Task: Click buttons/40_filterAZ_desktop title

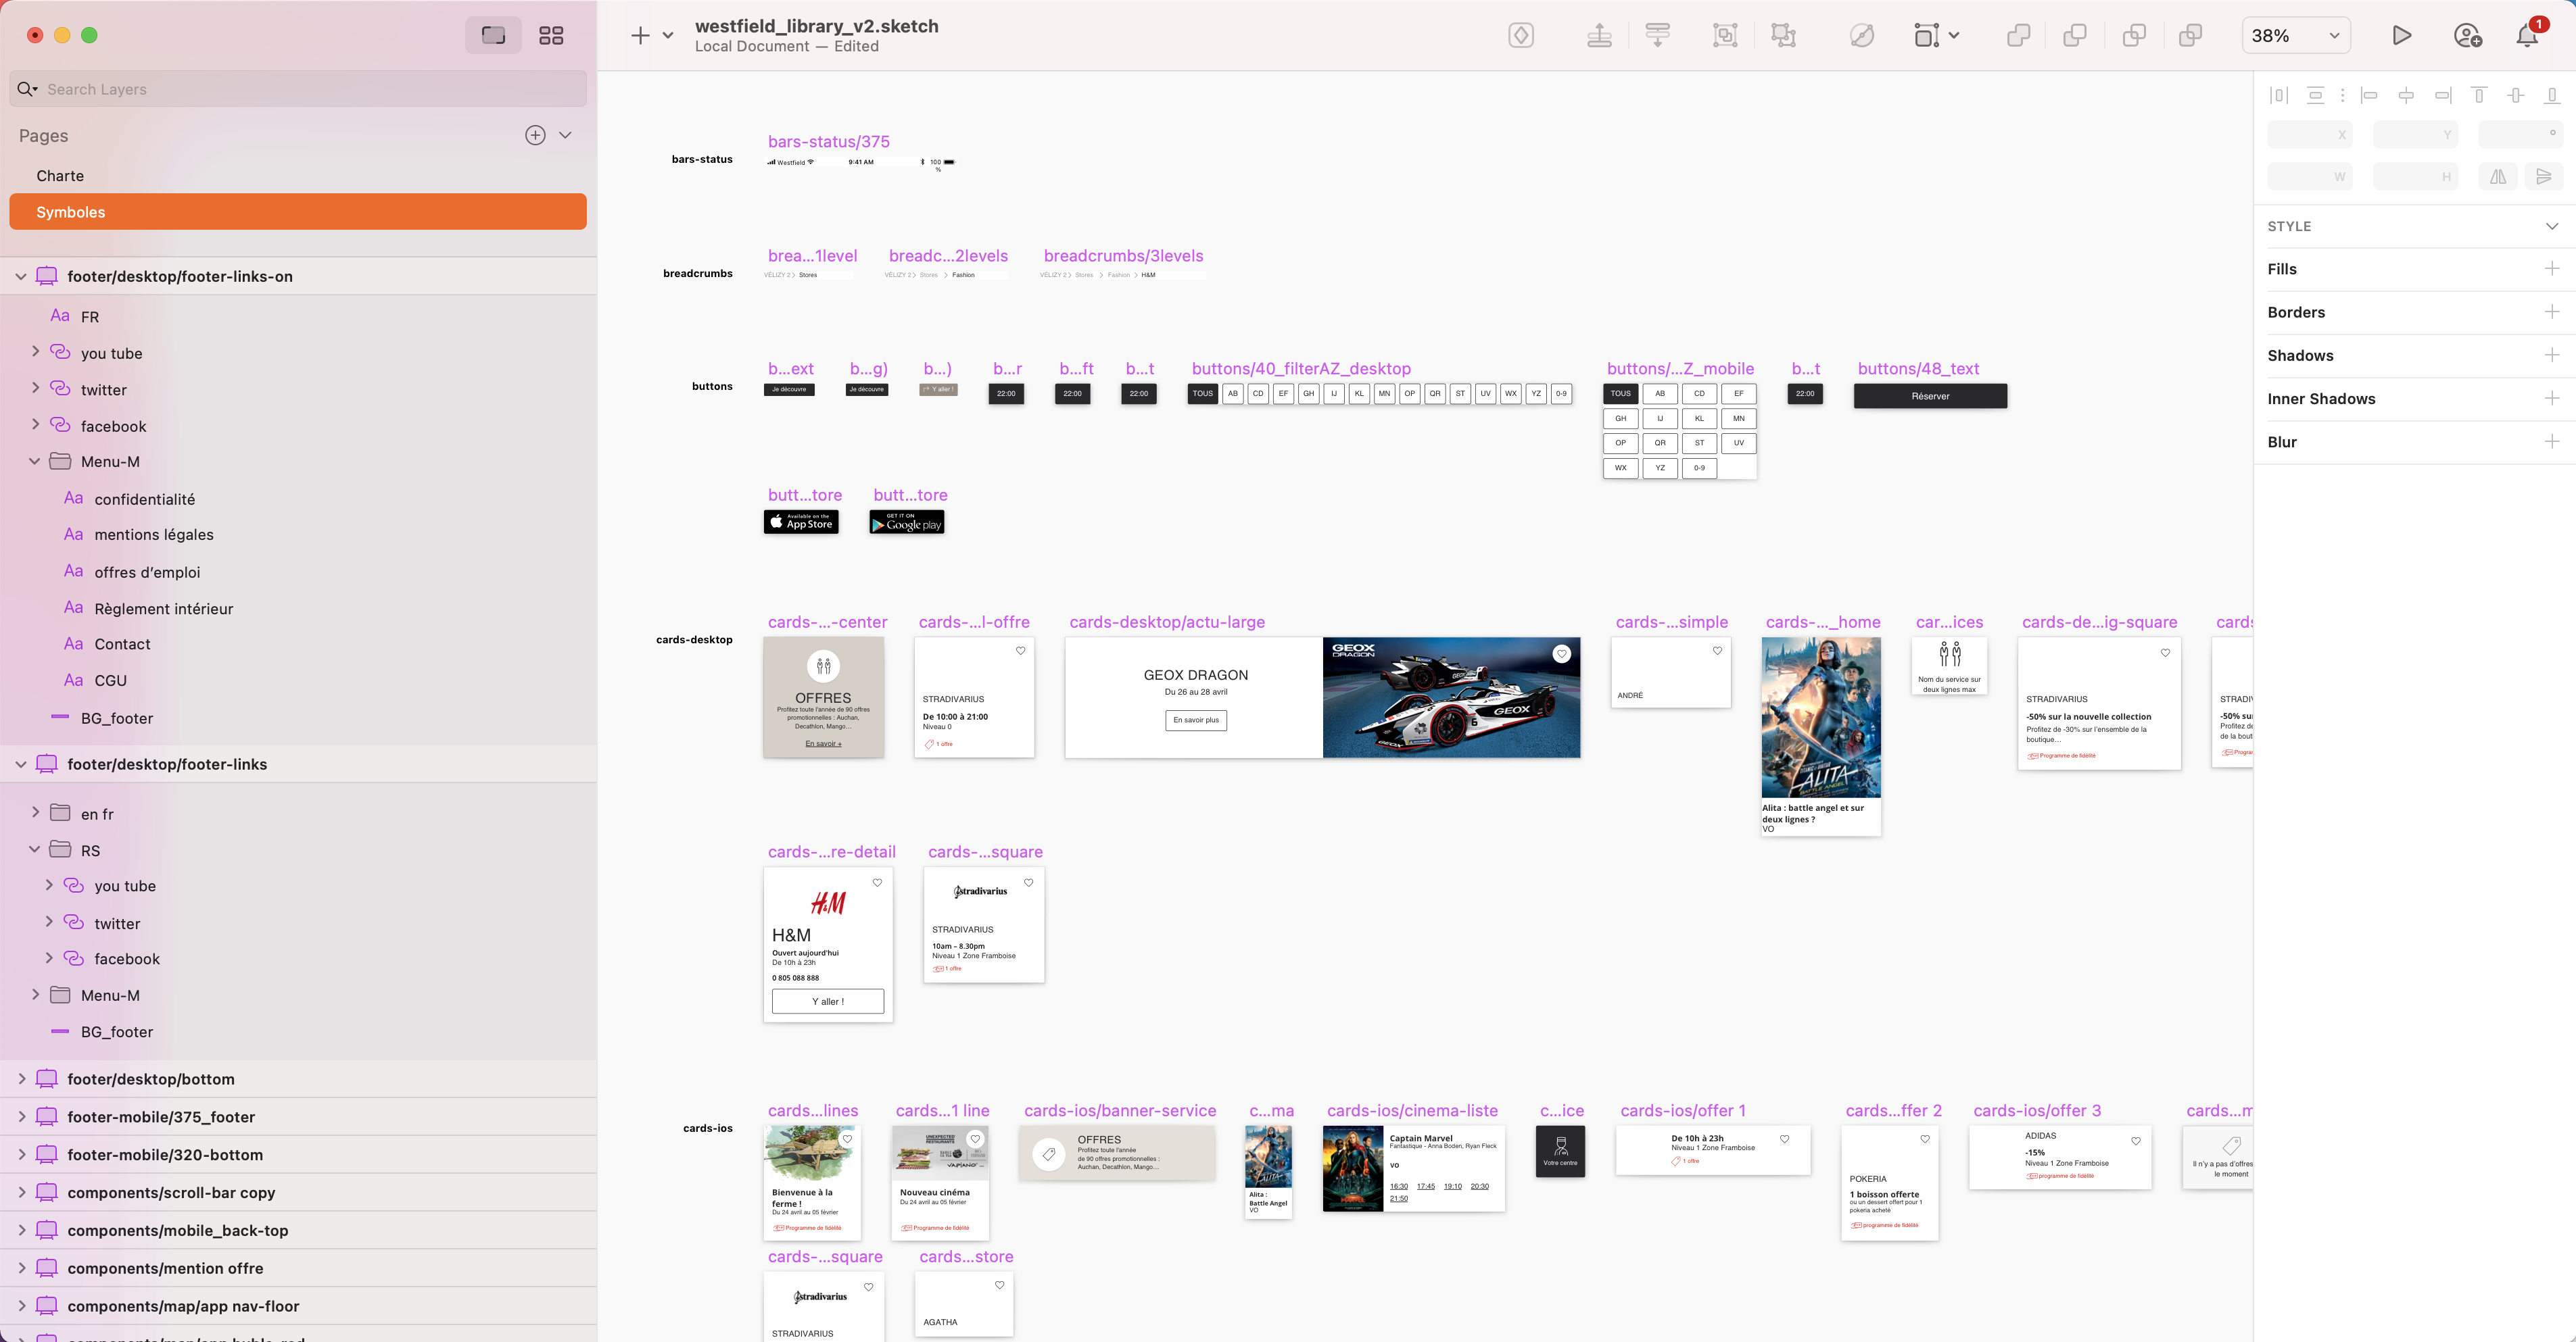Action: 1301,369
